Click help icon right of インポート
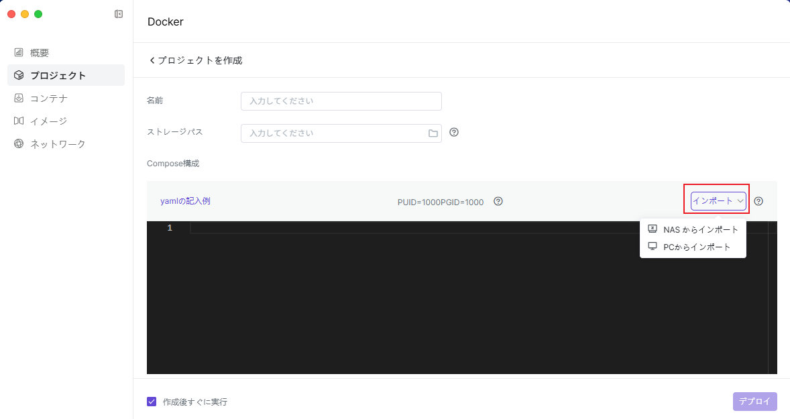Image resolution: width=790 pixels, height=419 pixels. point(758,201)
